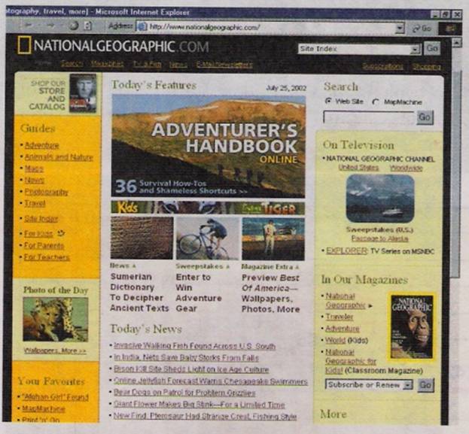The image size is (469, 434).
Task: Click the Sumerian Dictionary headline
Action: click(139, 293)
